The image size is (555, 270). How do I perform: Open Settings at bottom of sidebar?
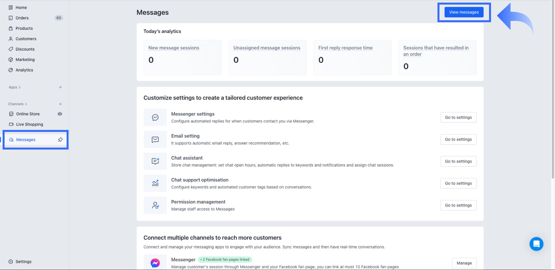[24, 262]
